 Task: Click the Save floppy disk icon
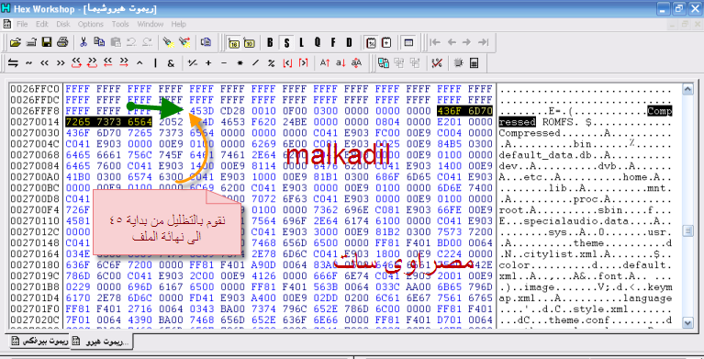[47, 42]
